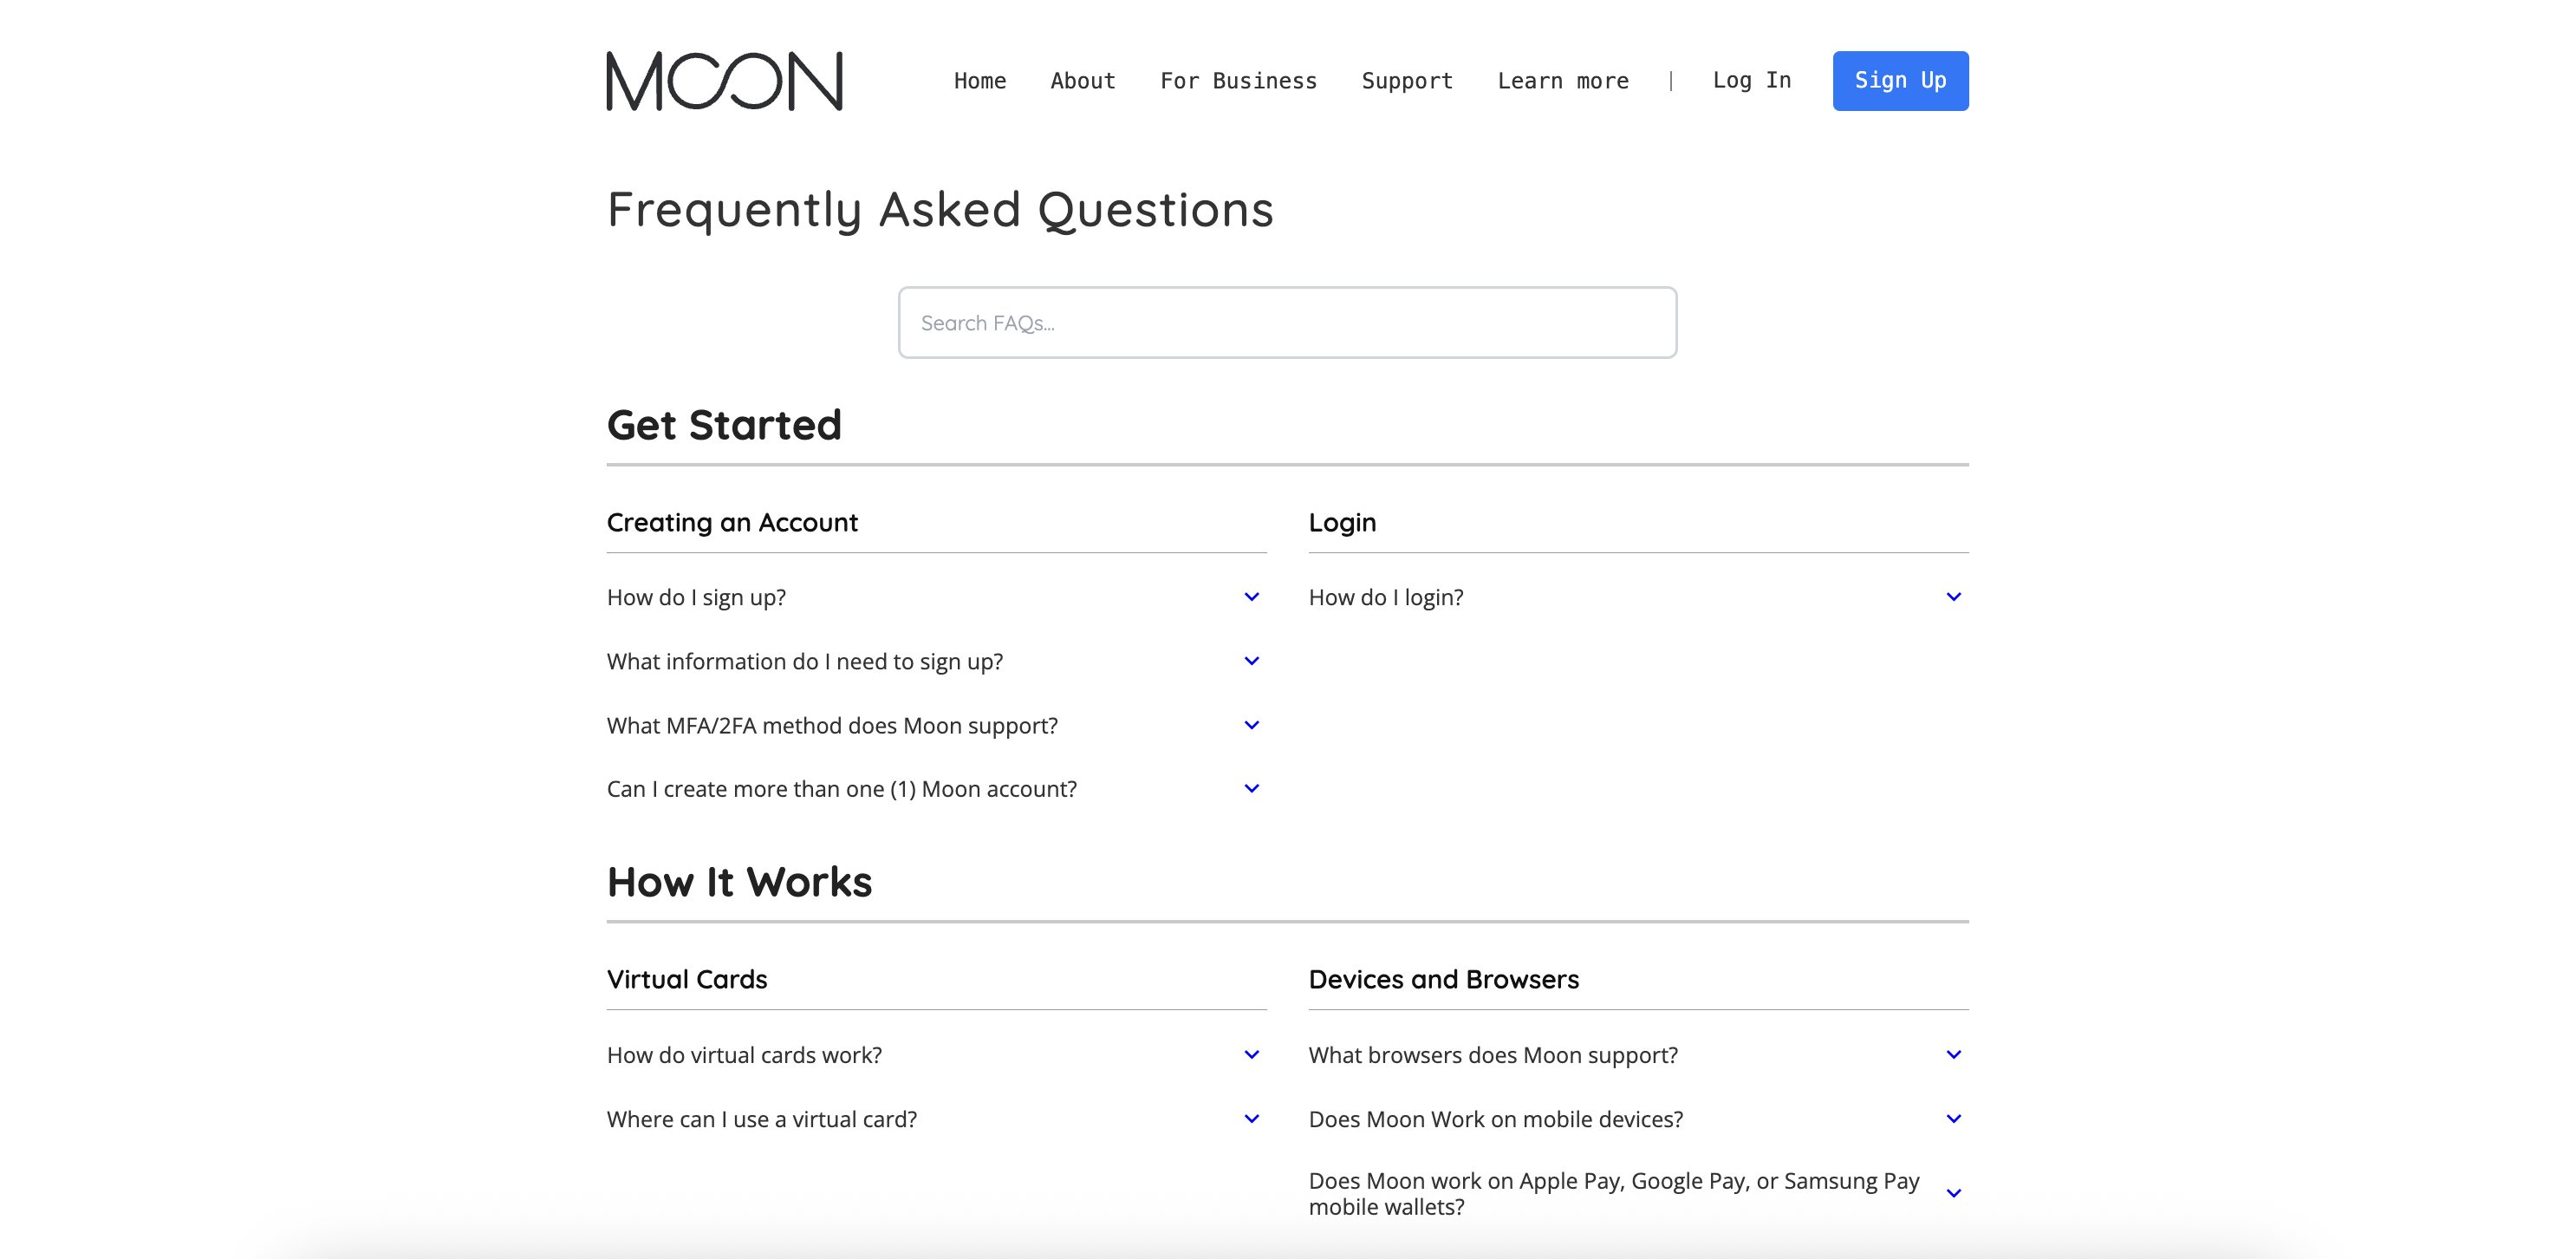Image resolution: width=2576 pixels, height=1259 pixels.
Task: Expand "What information do I need to sign up?"
Action: click(x=1251, y=660)
